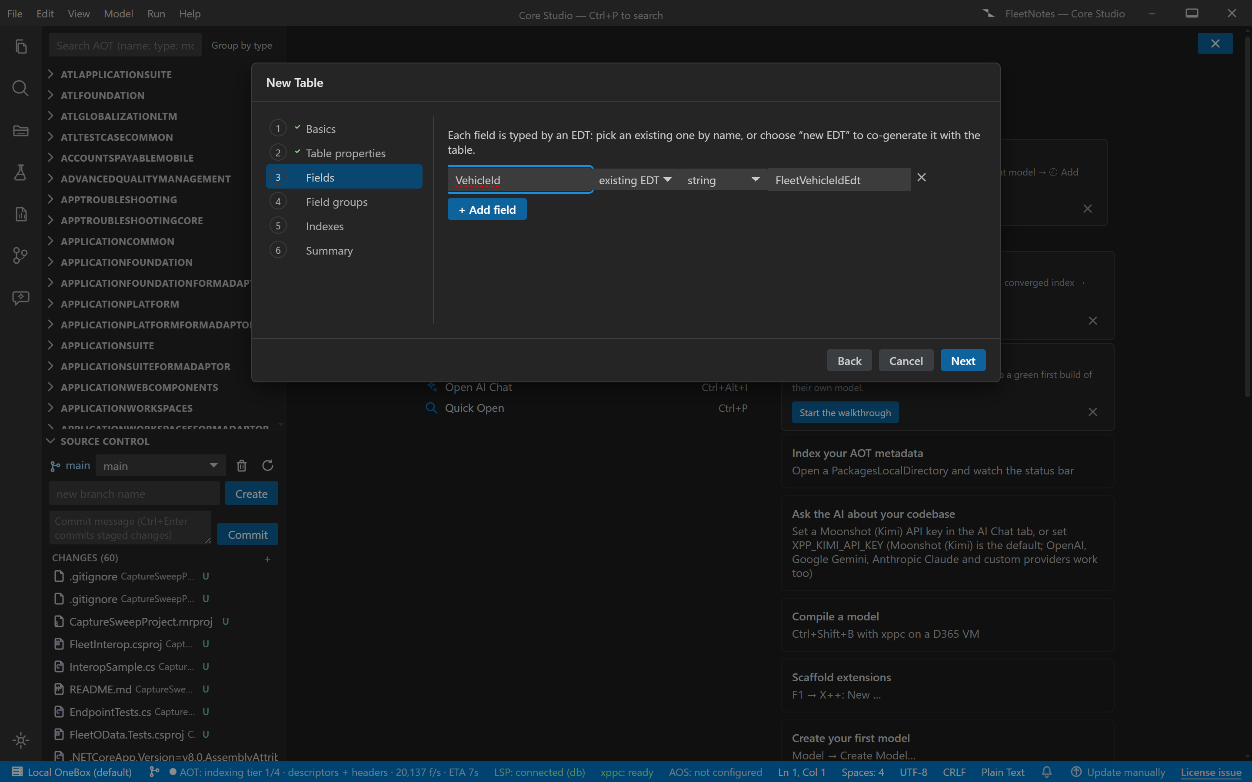Image resolution: width=1252 pixels, height=782 pixels.
Task: Click Back in New Table dialog
Action: 849,361
